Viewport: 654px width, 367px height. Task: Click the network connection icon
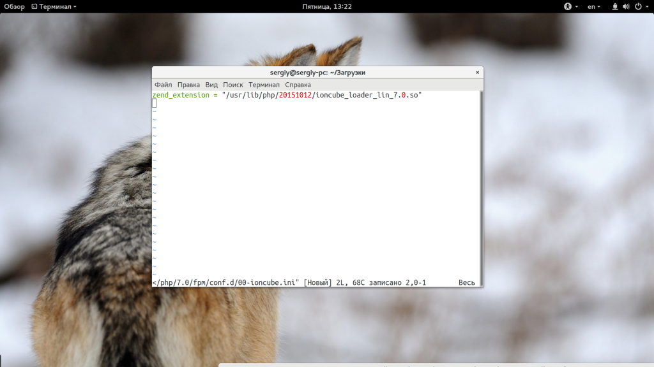coord(615,6)
